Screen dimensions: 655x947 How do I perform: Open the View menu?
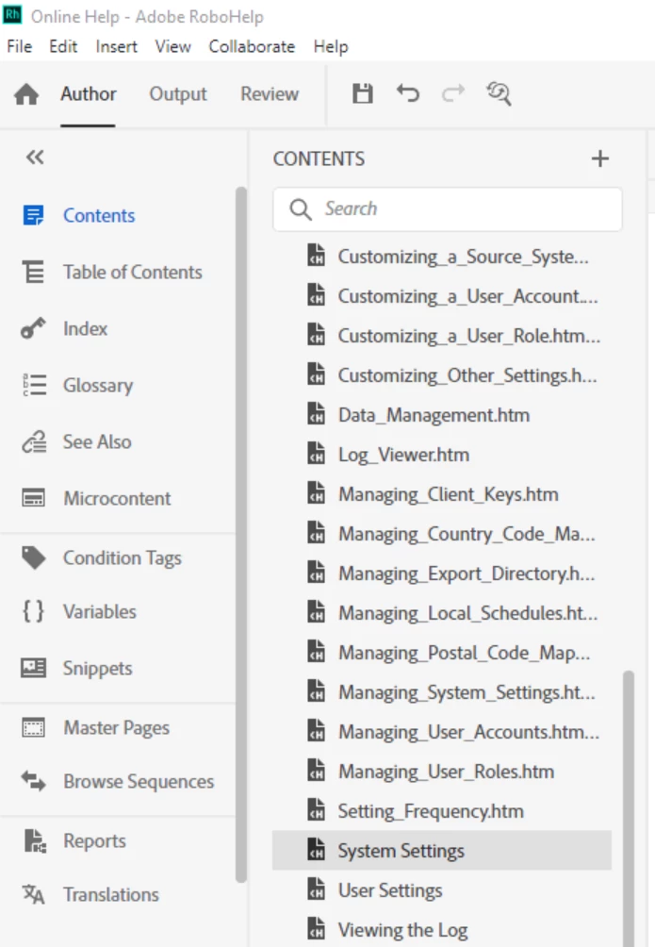tap(172, 46)
